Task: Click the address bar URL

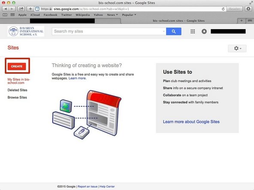Action: [x=91, y=9]
